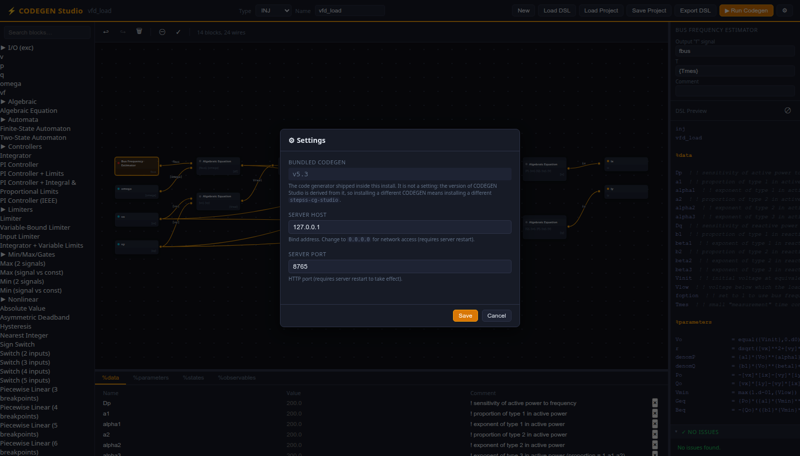Image resolution: width=800 pixels, height=456 pixels.
Task: Open settings via gear icon in top bar
Action: [x=784, y=10]
